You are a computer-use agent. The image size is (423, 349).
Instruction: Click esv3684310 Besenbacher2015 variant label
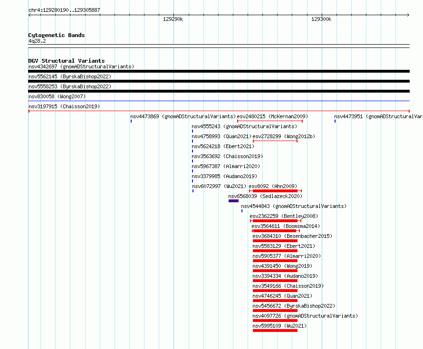point(292,236)
